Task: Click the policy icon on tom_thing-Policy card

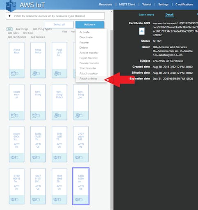Action: (x=56, y=116)
